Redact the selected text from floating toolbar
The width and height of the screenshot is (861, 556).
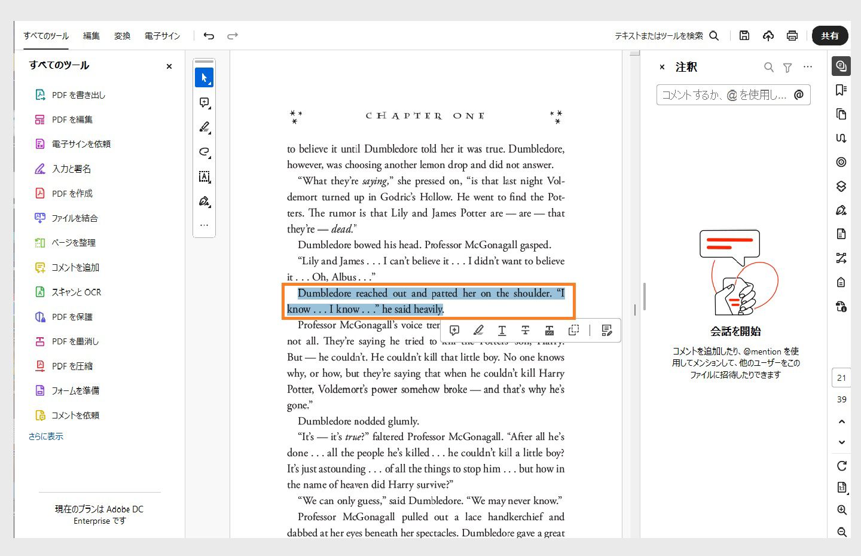(x=549, y=330)
